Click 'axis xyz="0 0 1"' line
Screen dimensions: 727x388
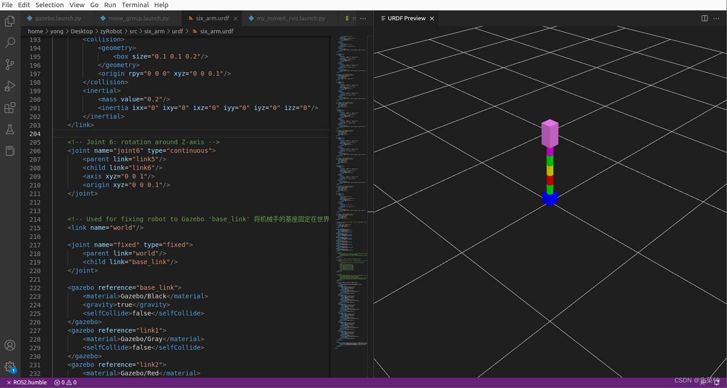pos(119,177)
